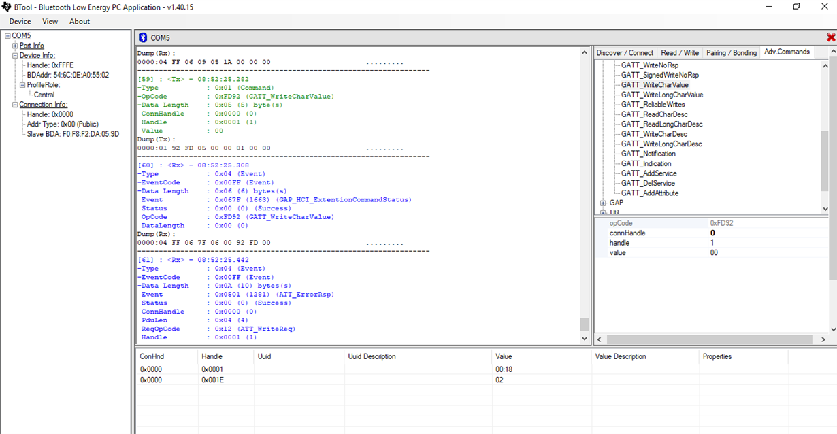Screen dimensions: 837x434
Task: Click the Bluetooth icon beside COM5 header
Action: pyautogui.click(x=143, y=38)
